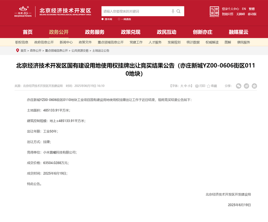Click the microphone voice search icon
Screen dimensions: 268x222
pos(173,11)
